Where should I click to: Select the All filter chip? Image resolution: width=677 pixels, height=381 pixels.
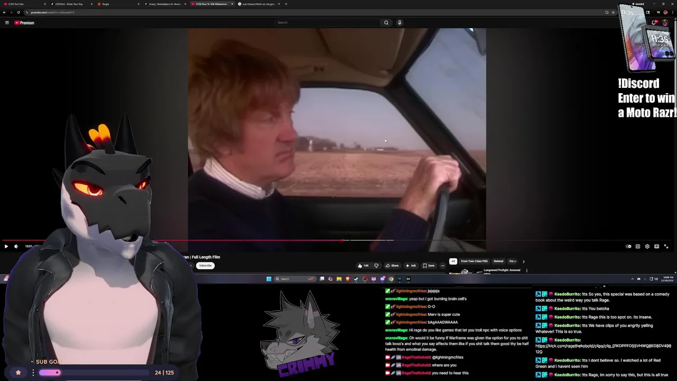453,261
